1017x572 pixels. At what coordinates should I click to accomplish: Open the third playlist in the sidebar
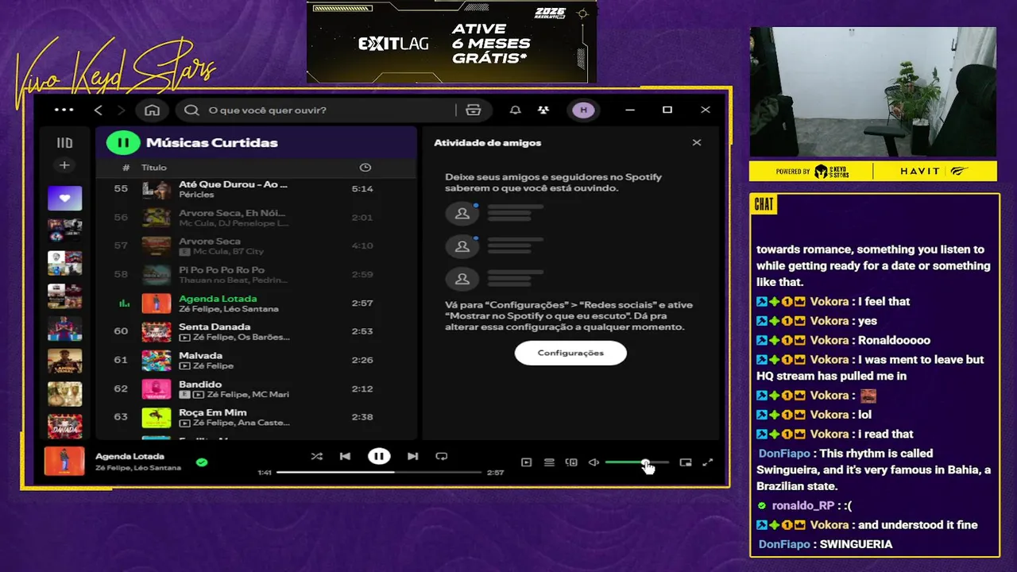[64, 262]
